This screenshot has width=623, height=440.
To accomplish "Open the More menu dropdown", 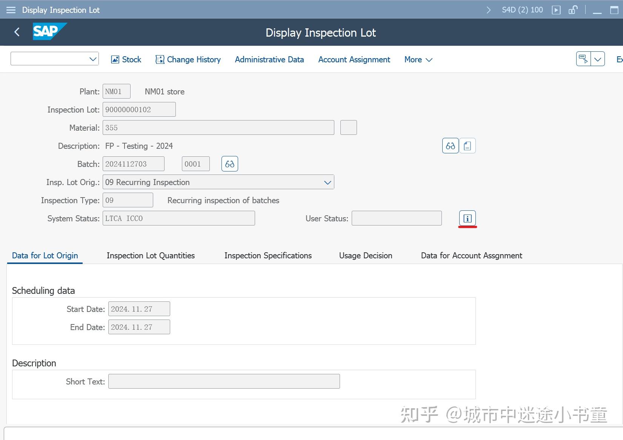I will click(x=418, y=60).
